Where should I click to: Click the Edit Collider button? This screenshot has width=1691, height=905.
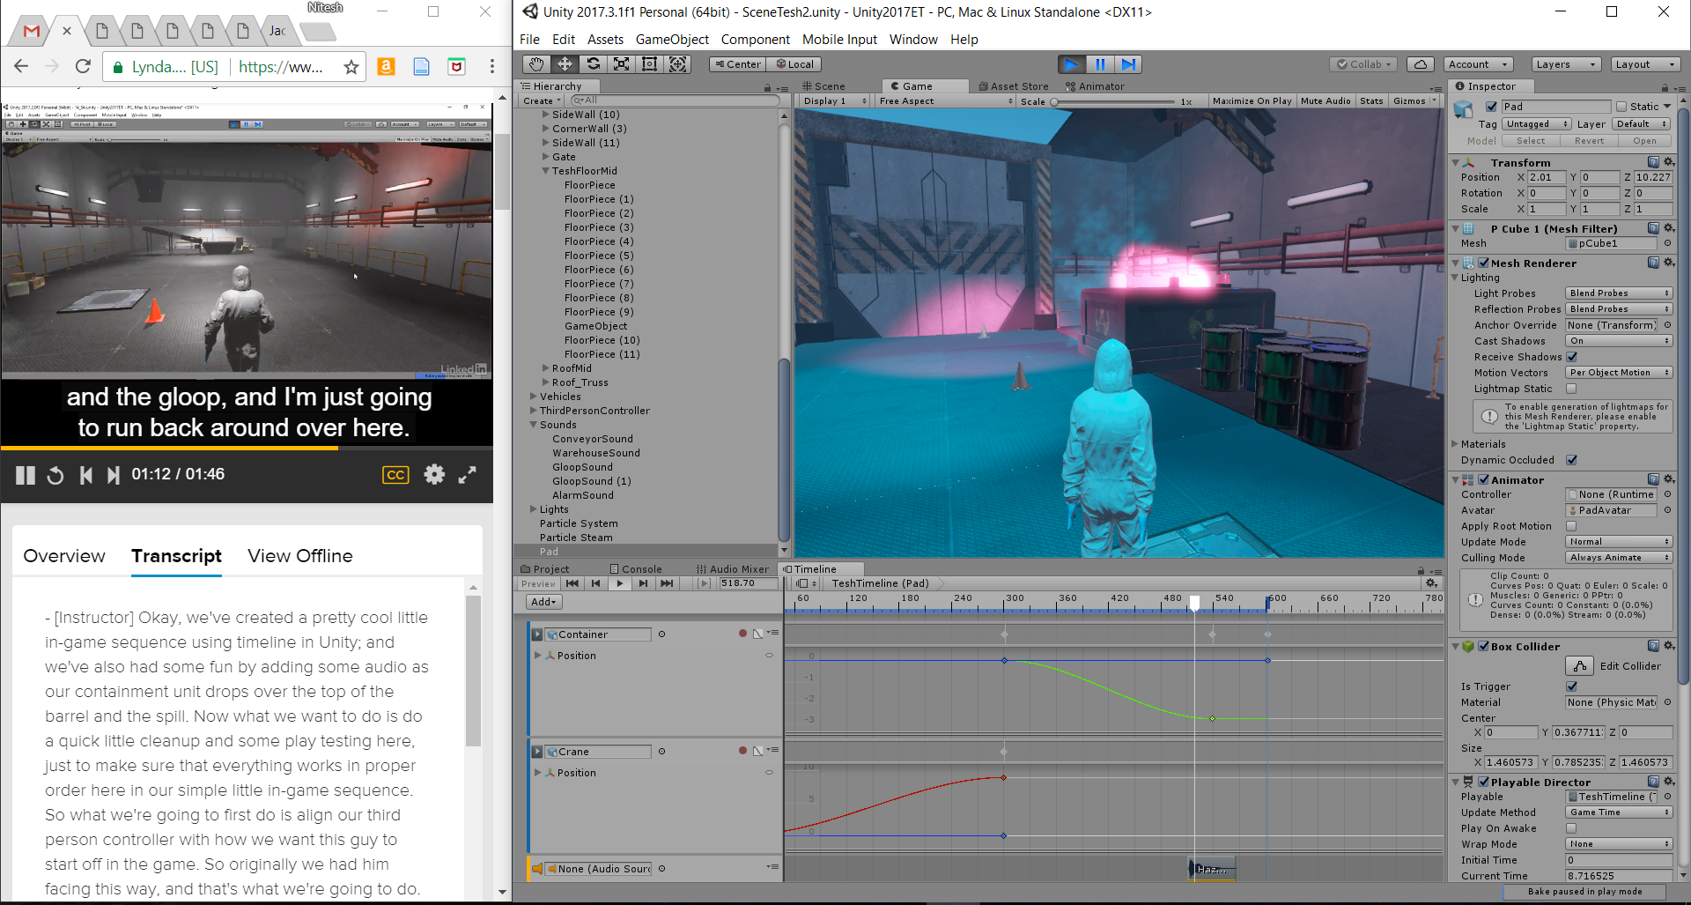tap(1581, 666)
